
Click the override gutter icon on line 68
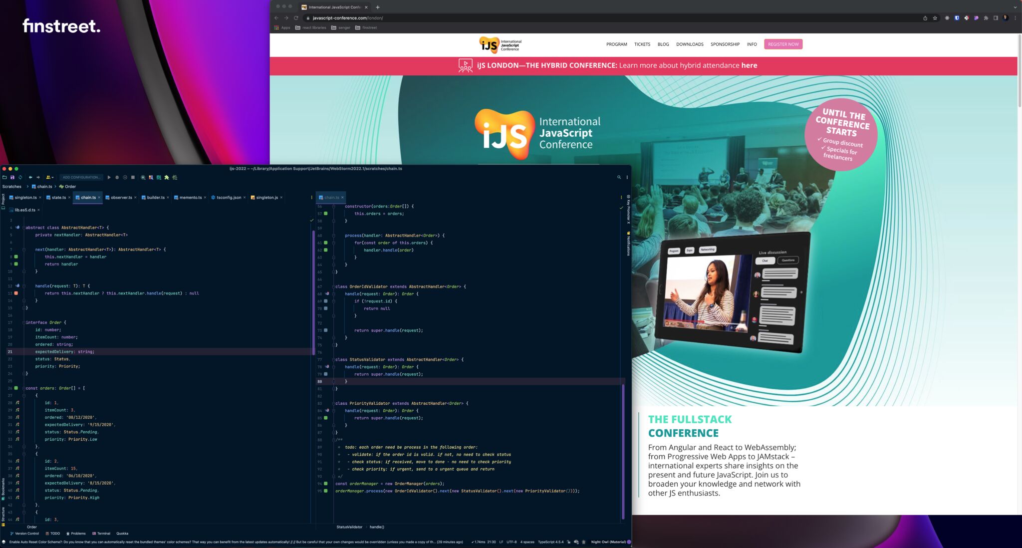[327, 294]
